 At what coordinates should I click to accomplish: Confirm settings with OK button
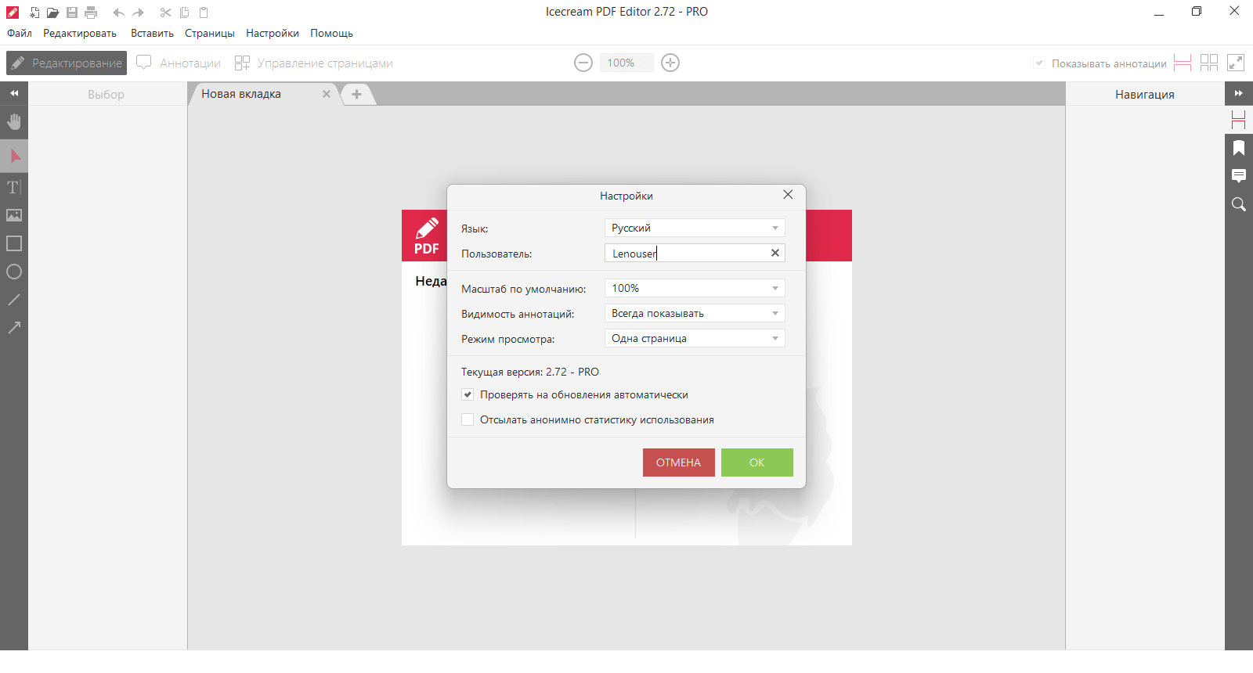(757, 462)
